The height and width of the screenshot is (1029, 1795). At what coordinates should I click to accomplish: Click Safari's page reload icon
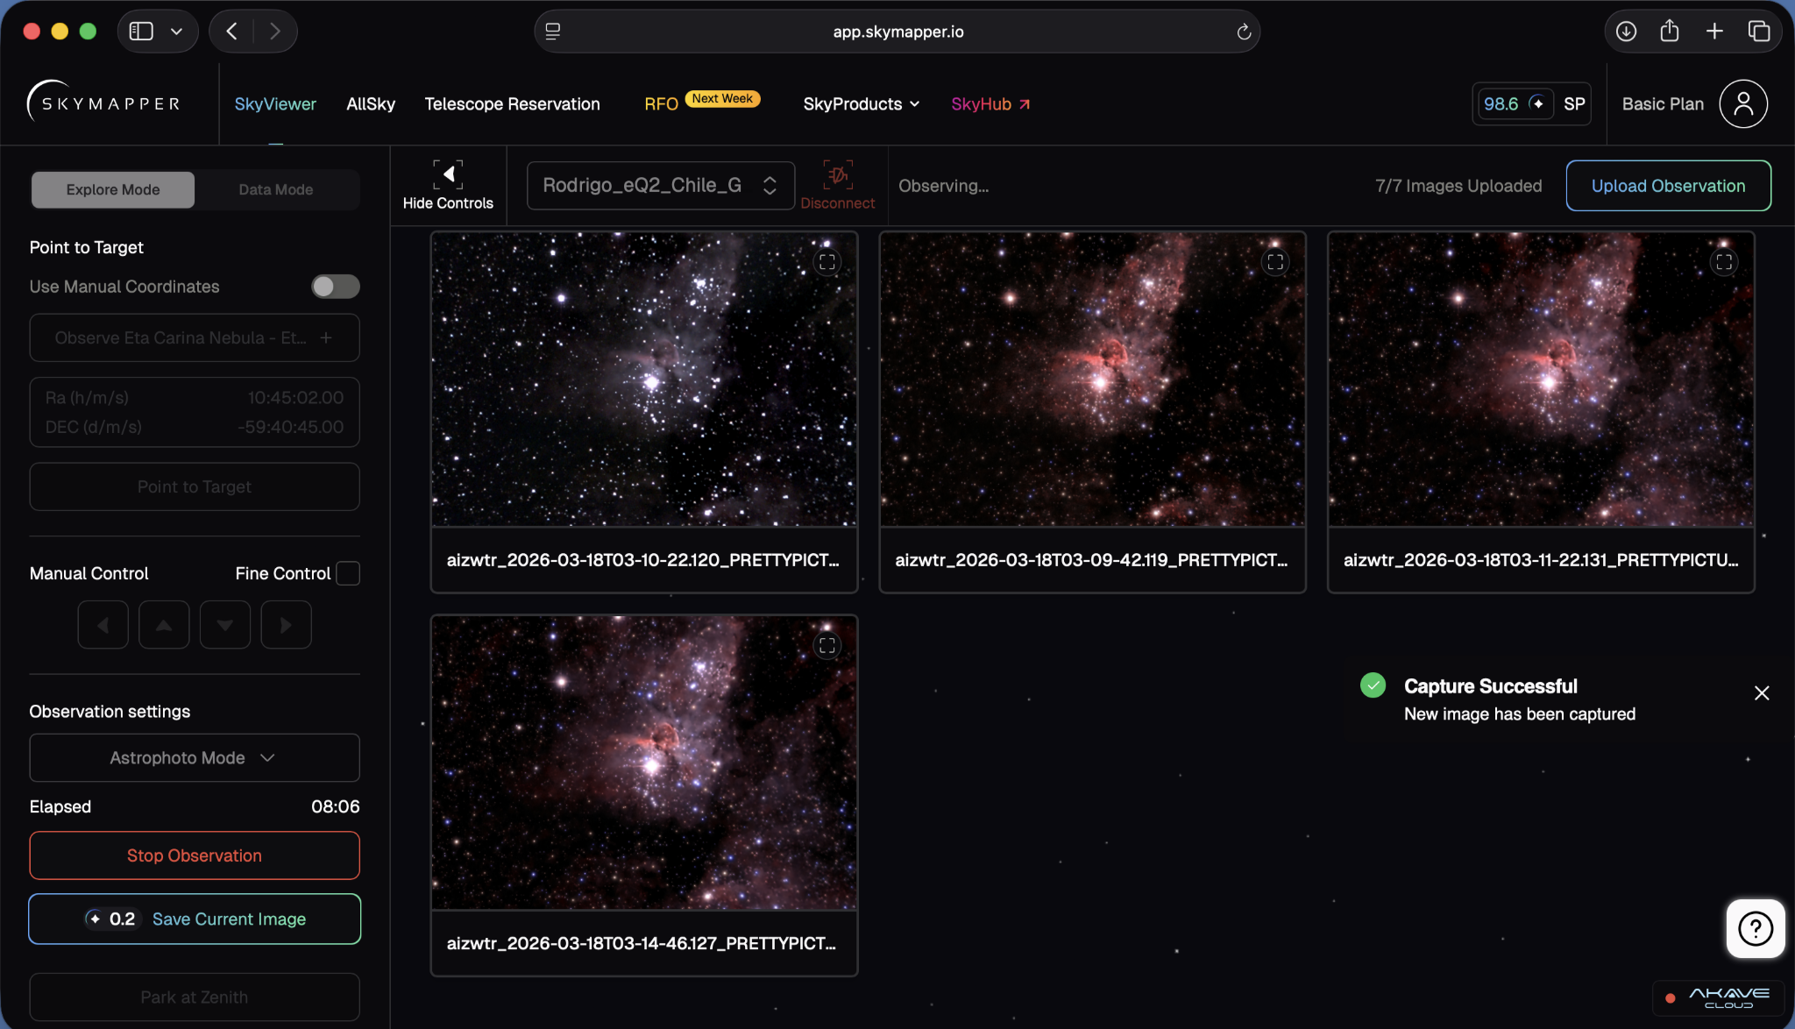pyautogui.click(x=1243, y=32)
